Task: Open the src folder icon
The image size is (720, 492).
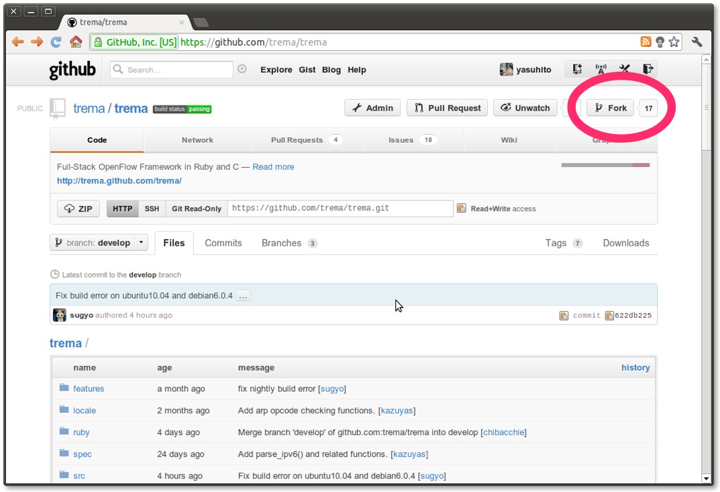Action: click(x=64, y=475)
